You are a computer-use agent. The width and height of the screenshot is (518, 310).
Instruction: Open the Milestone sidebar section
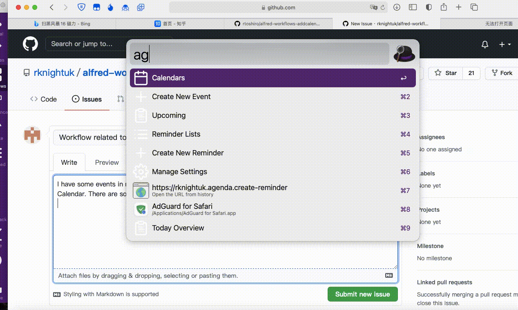430,246
